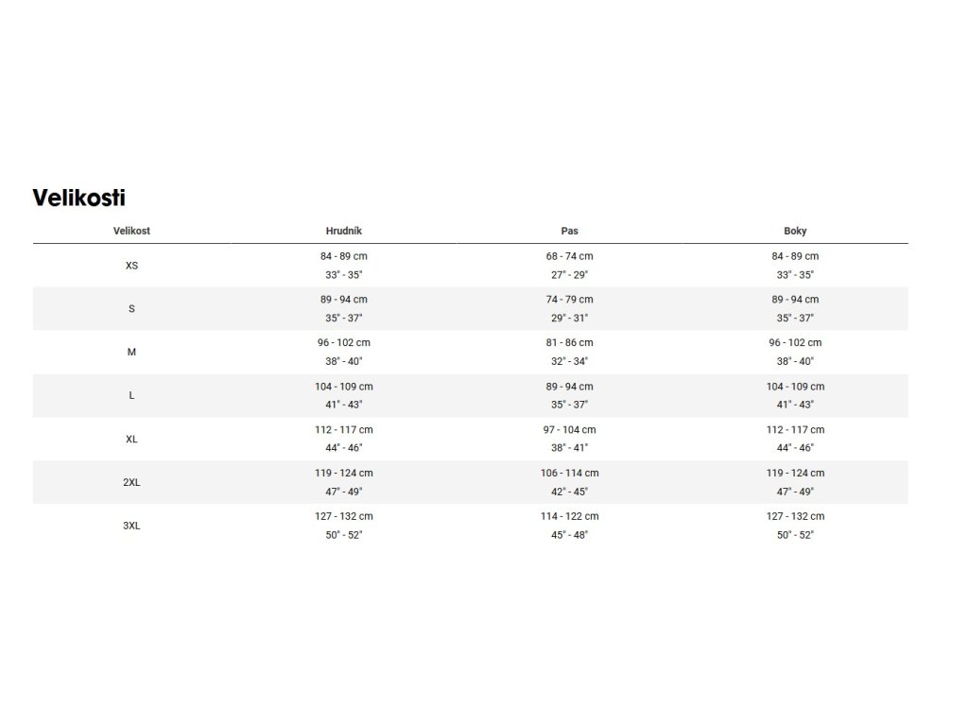Pick the M size row label
The height and width of the screenshot is (726, 968).
(131, 352)
